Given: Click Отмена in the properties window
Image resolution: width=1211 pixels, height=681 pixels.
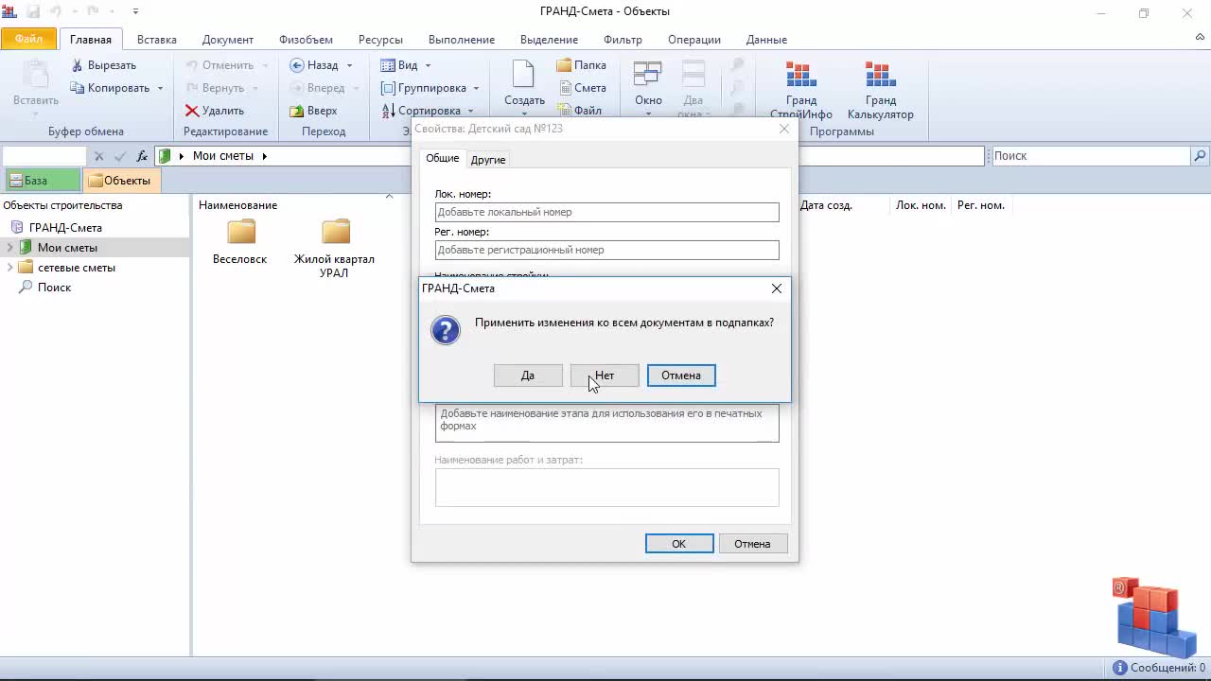Looking at the screenshot, I should click(x=753, y=544).
